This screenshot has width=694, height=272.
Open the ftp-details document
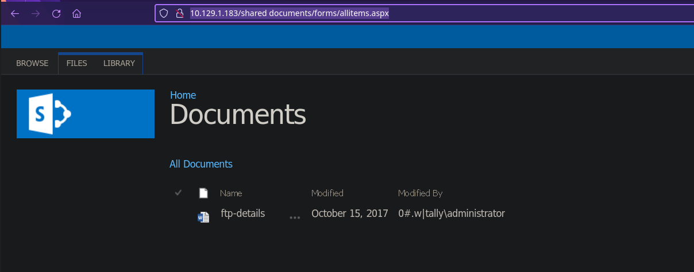coord(242,213)
